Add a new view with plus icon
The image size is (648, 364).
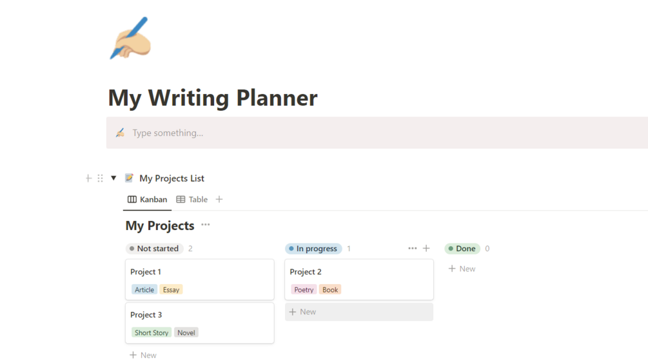(219, 200)
